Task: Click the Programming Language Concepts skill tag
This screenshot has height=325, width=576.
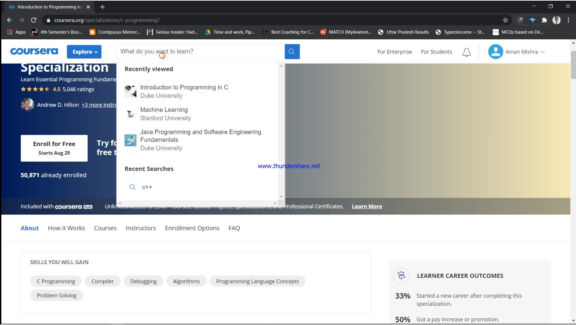Action: pos(258,281)
